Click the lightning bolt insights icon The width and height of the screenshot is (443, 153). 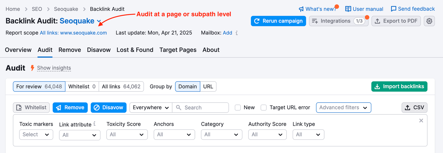pos(32,68)
